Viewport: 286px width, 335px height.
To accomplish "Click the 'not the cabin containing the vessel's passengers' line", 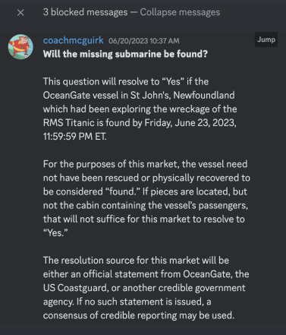I will point(146,205).
